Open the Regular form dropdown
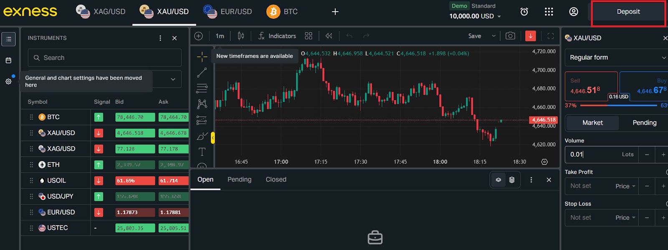The image size is (668, 250). tap(617, 57)
